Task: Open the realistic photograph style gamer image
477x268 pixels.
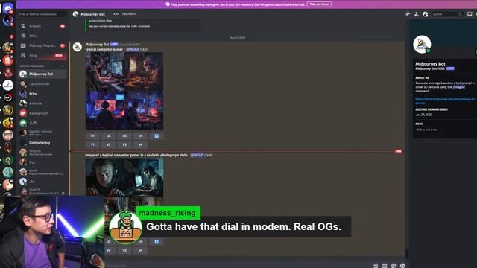Action: 124,177
